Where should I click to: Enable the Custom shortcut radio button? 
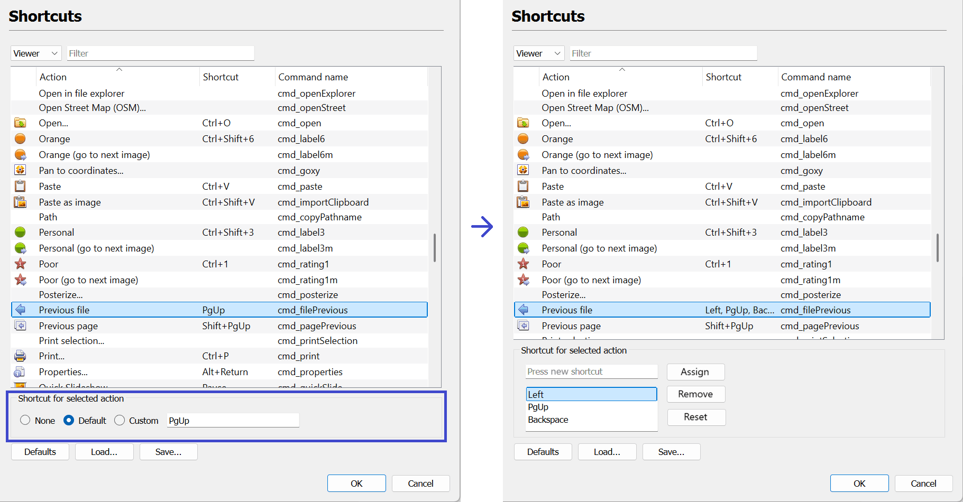(120, 420)
